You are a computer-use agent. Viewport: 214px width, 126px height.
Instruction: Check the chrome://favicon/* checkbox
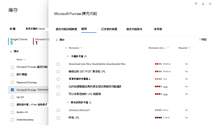(x=58, y=110)
